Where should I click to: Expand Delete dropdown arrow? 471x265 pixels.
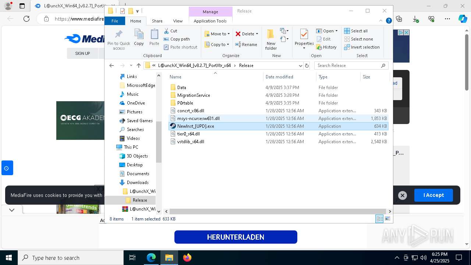(257, 34)
